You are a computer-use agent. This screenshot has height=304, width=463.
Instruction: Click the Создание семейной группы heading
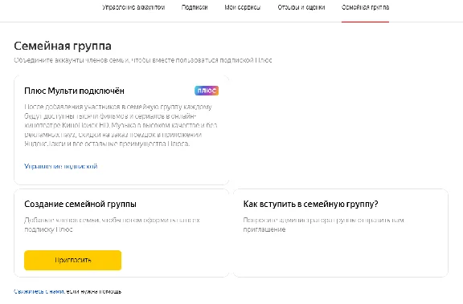(80, 204)
